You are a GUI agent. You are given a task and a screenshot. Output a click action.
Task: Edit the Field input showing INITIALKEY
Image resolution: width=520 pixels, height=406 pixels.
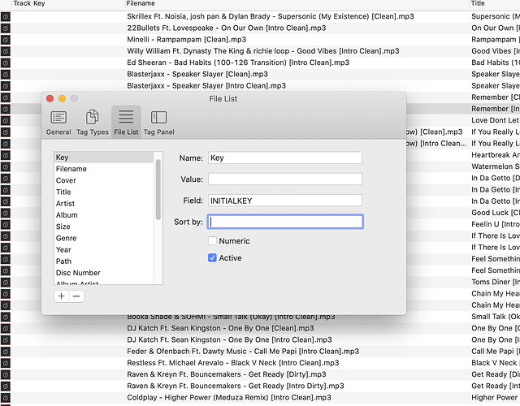coord(285,201)
